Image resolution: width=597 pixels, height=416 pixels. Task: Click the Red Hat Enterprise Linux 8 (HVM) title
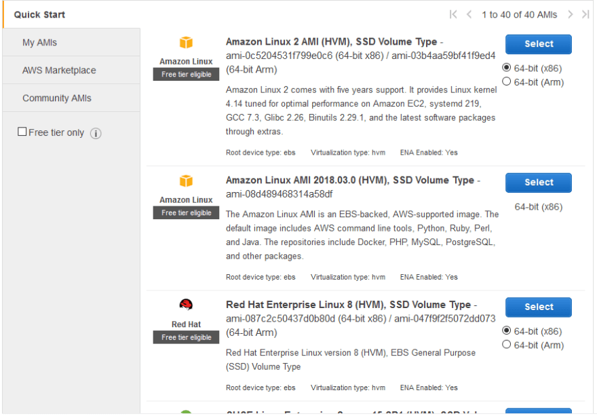coord(349,305)
